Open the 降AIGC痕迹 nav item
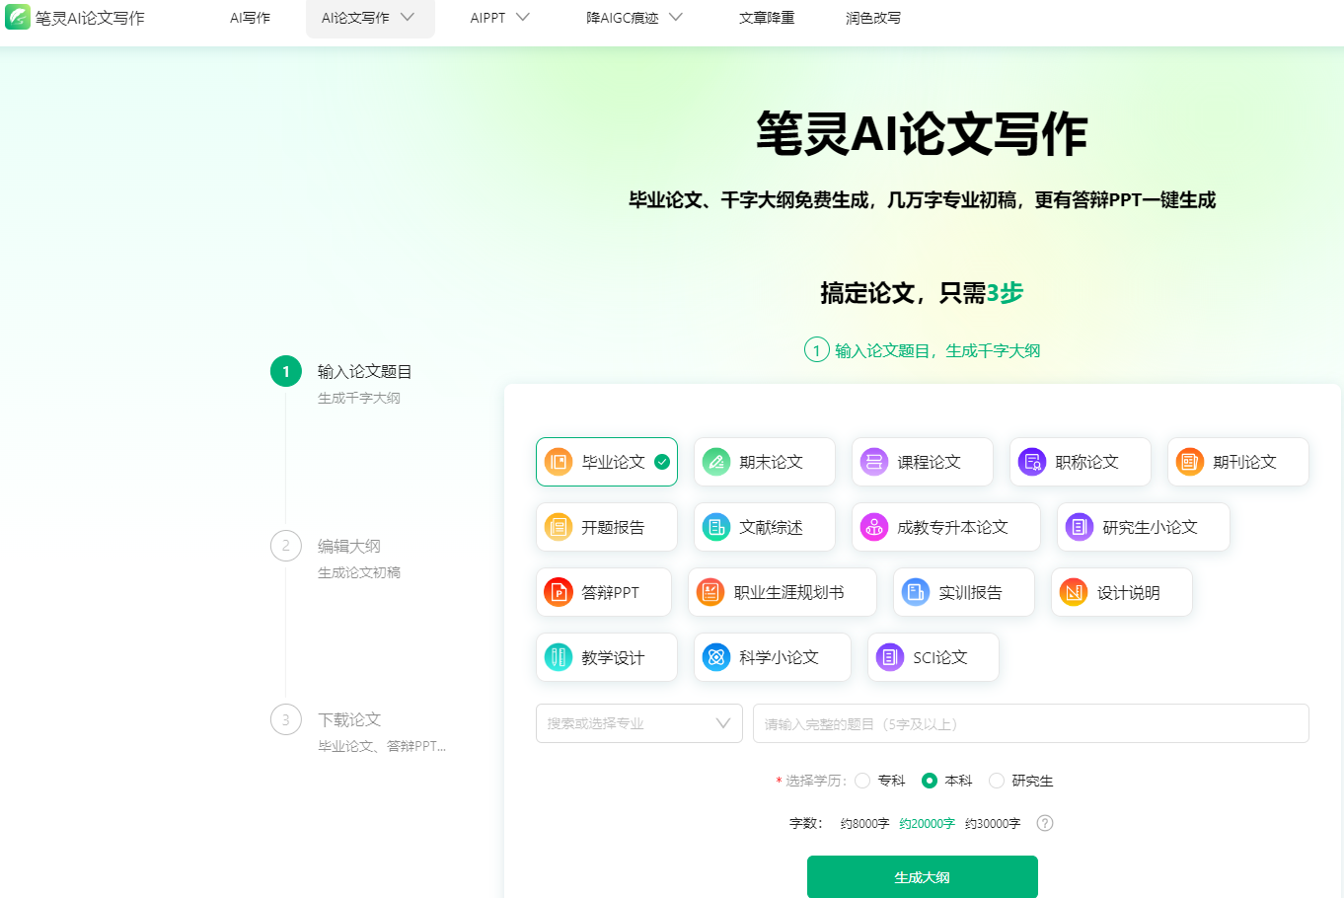The height and width of the screenshot is (898, 1344). (x=623, y=18)
